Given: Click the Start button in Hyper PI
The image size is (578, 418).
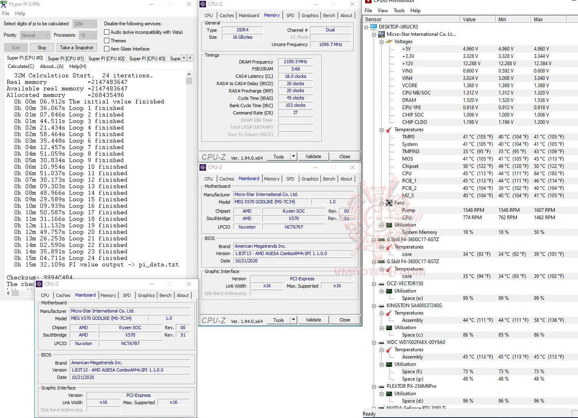Looking at the screenshot, I should click(x=16, y=48).
